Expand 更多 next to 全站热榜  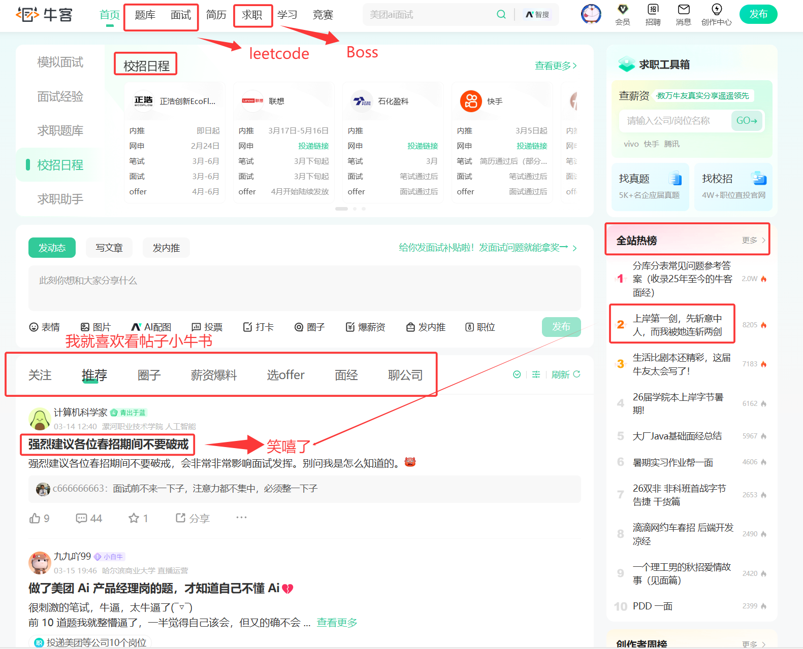point(754,240)
